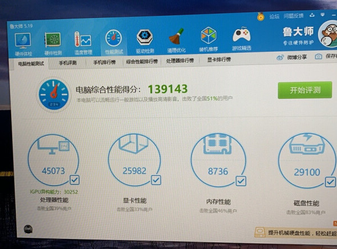The image size is (337, 249).
Task: Uncheck the 处理器性能 test checkbox
Action: (75, 180)
